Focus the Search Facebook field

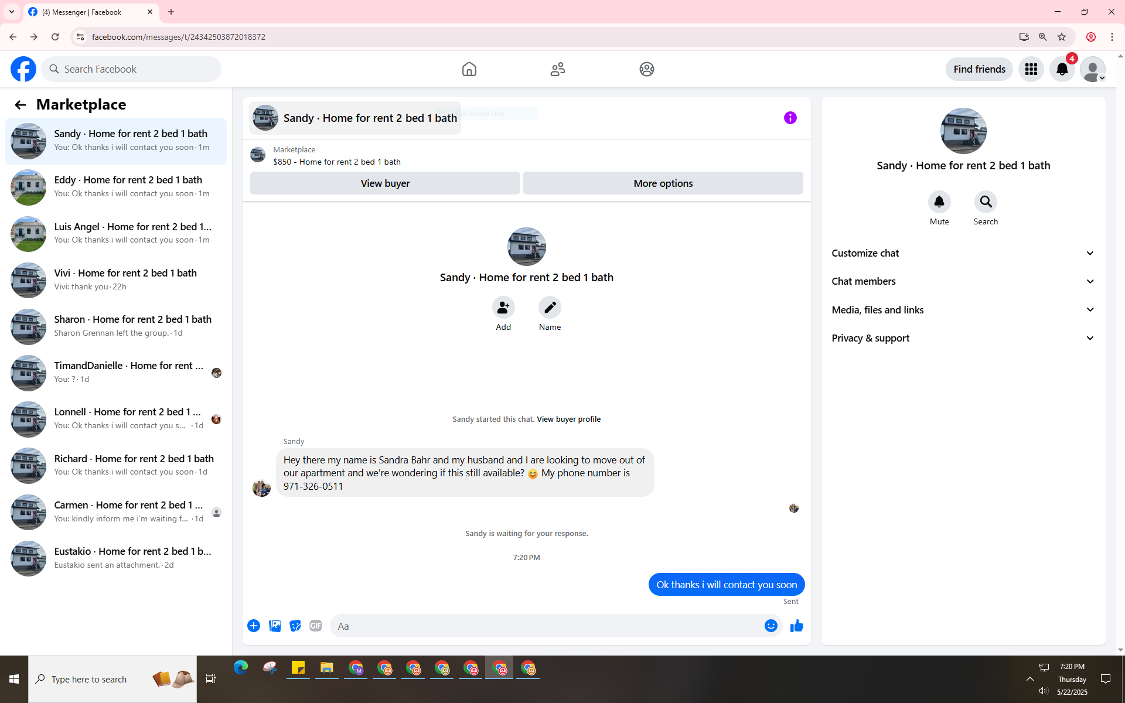pyautogui.click(x=131, y=69)
